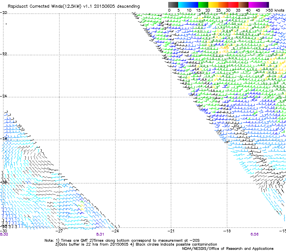
Task: Click the '25' label under the color scale
Action: point(218,10)
